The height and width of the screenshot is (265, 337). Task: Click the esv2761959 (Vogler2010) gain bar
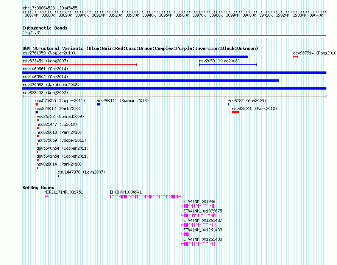point(135,57)
